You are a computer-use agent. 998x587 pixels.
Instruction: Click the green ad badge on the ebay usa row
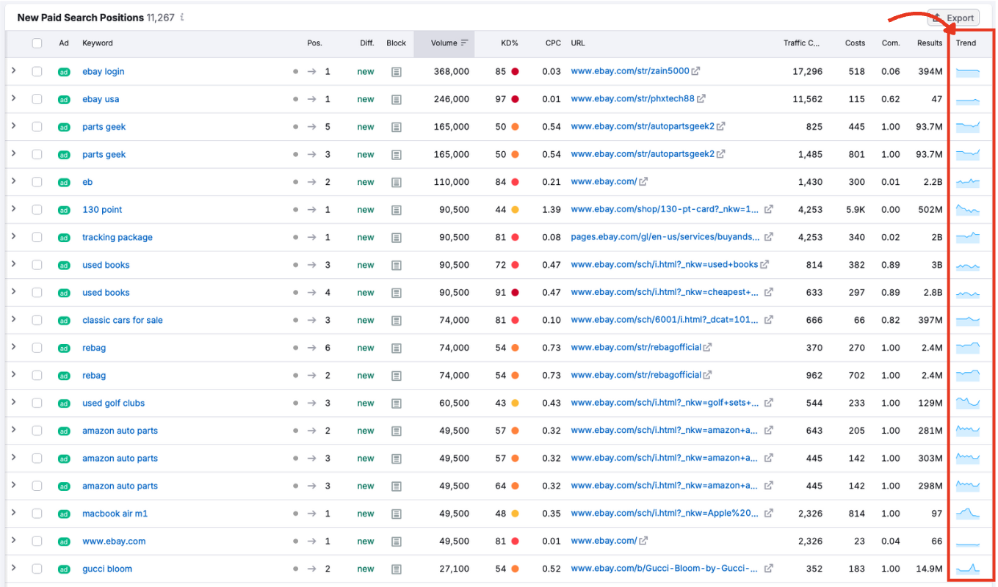coord(64,99)
